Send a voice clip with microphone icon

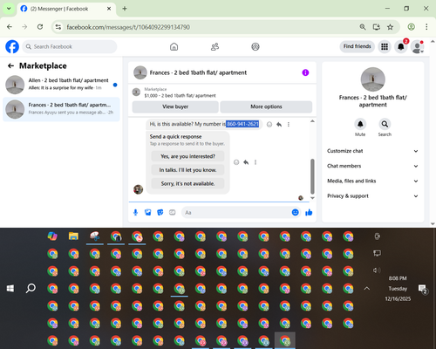[135, 213]
